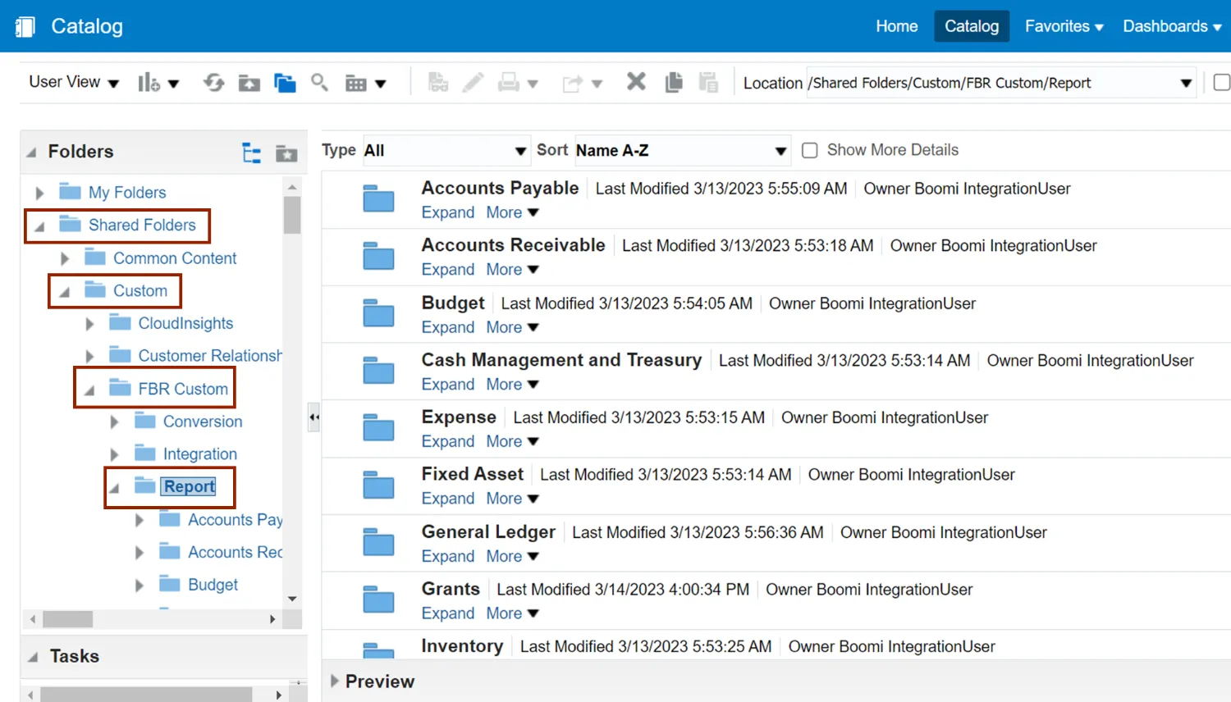Click the Delete X icon in toolbar

pos(636,82)
